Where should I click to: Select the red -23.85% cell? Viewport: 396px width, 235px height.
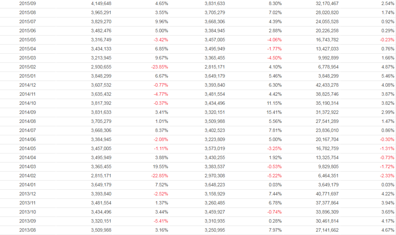click(159, 67)
